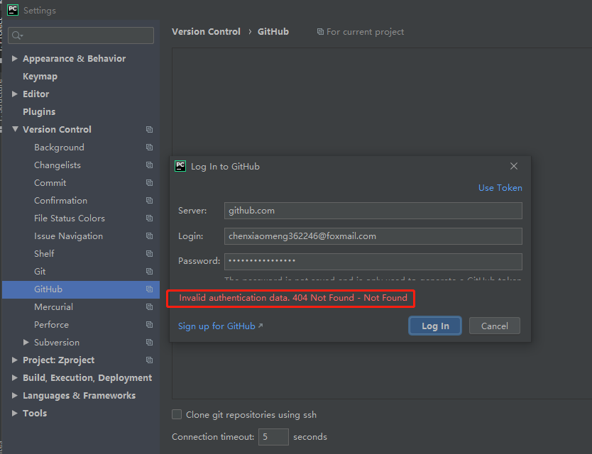Click the project-scope icon beside Confirmation
This screenshot has width=592, height=454.
[x=150, y=200]
